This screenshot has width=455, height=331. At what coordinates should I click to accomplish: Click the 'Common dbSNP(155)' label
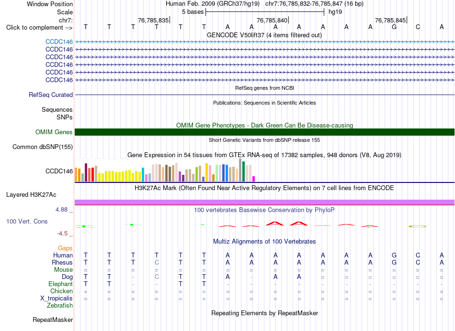coord(42,147)
